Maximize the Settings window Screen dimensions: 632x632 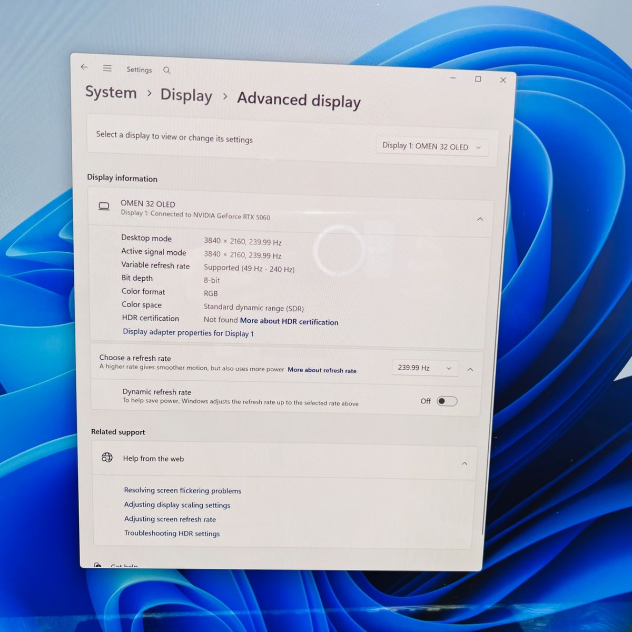(478, 79)
